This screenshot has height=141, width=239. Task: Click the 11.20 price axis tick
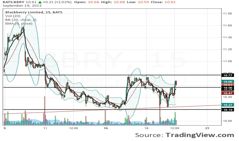(x=227, y=49)
